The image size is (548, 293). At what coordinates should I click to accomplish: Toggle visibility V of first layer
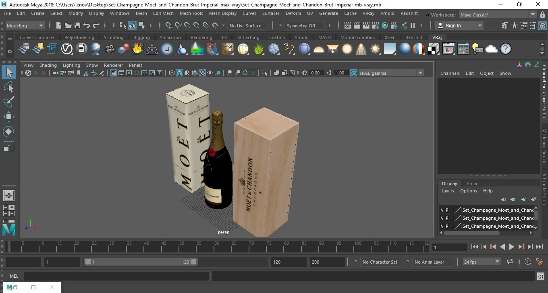pos(442,210)
